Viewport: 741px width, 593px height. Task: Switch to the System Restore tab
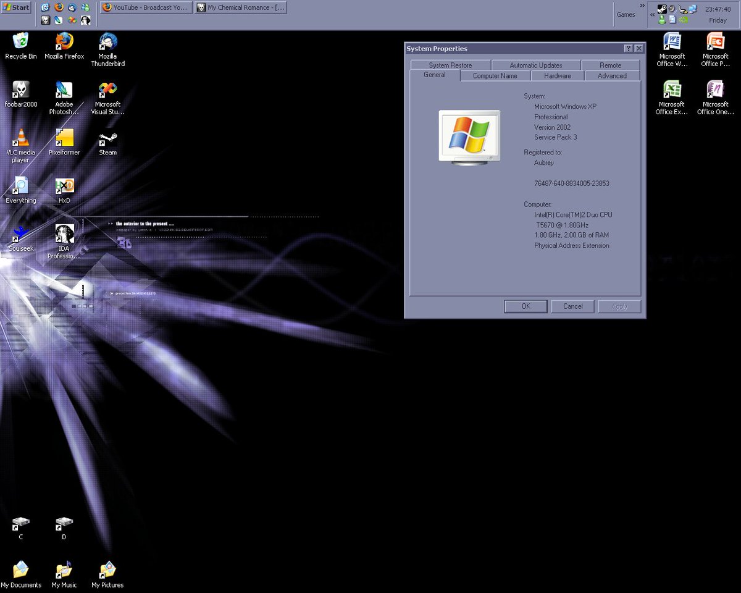coord(450,65)
